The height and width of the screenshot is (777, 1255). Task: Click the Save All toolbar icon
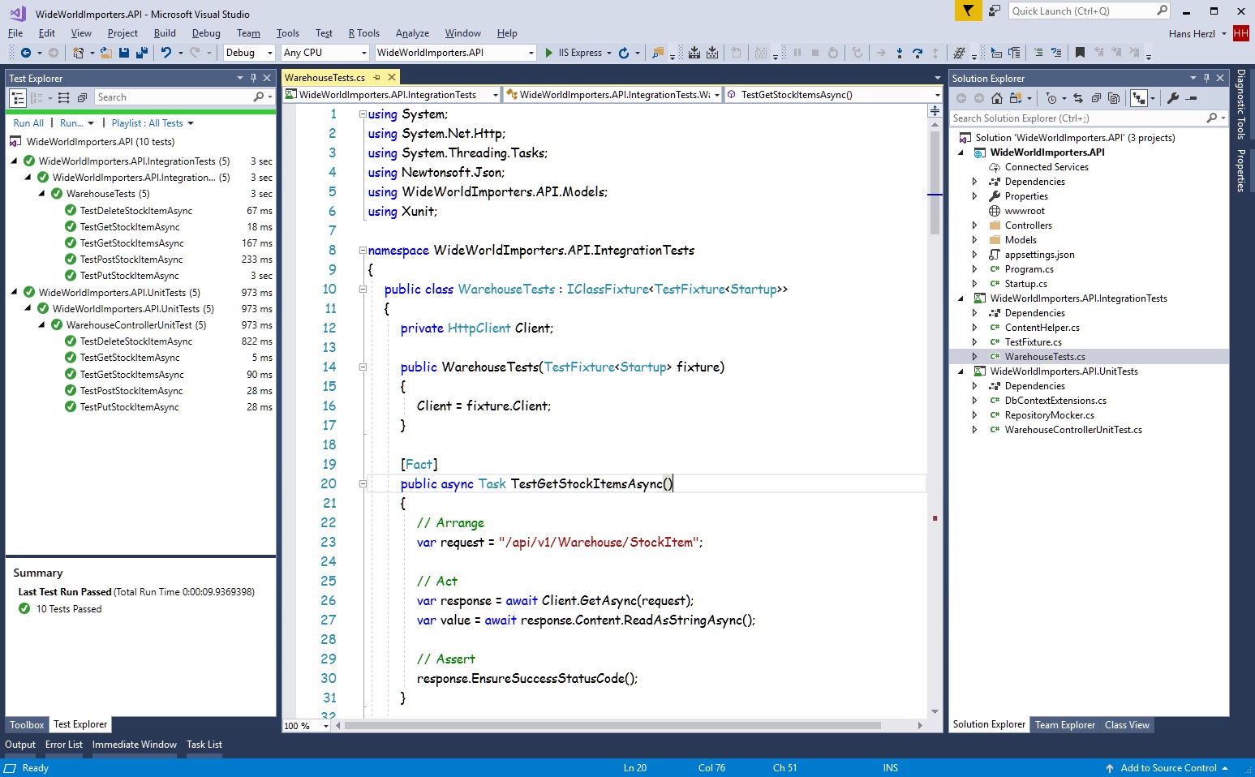click(x=142, y=53)
